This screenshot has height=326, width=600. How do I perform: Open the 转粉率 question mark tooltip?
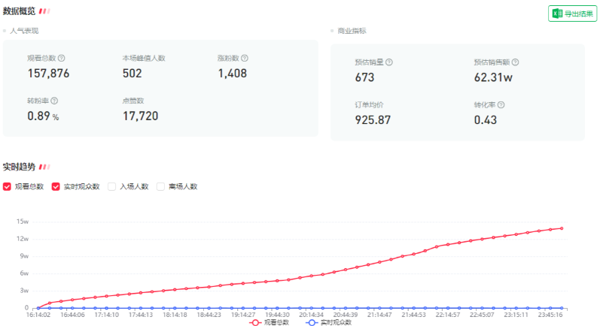click(x=54, y=100)
